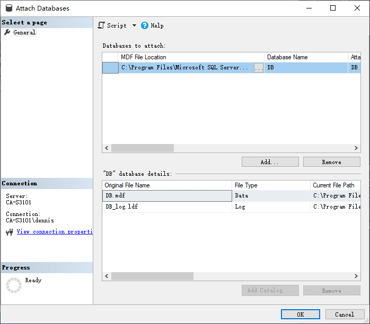Browse MDF file location with ellipsis button
The width and height of the screenshot is (370, 324).
259,68
